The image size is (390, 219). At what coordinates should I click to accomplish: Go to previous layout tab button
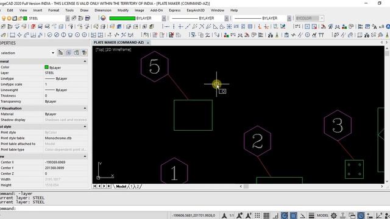click(x=99, y=186)
